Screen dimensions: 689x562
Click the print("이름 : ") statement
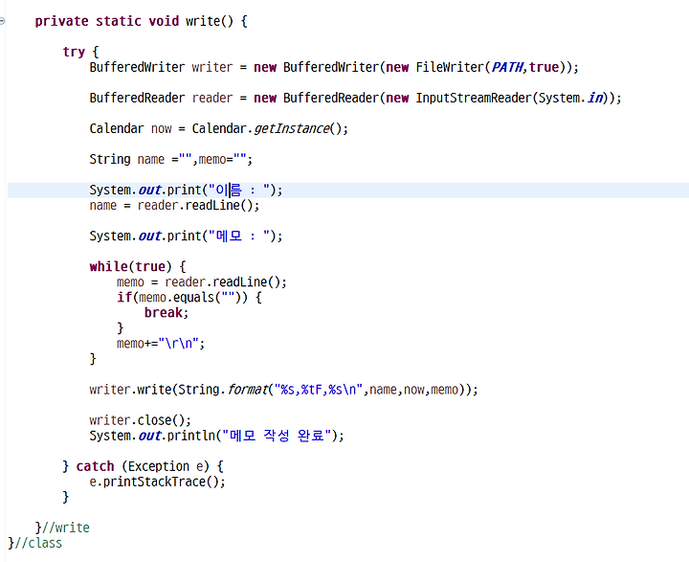186,190
